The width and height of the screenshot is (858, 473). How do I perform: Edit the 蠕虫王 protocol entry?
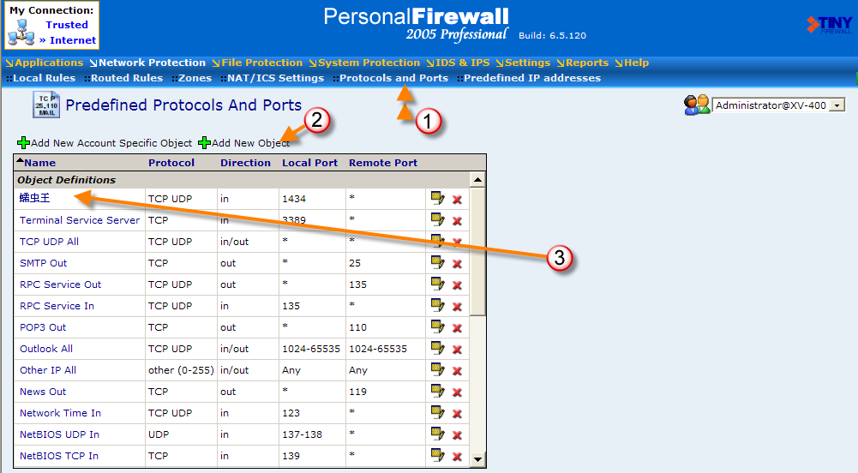[437, 198]
